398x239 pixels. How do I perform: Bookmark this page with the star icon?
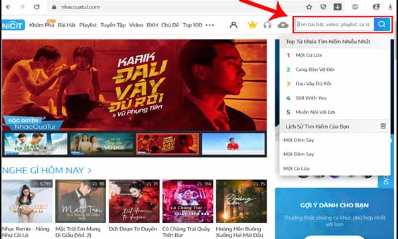point(309,7)
